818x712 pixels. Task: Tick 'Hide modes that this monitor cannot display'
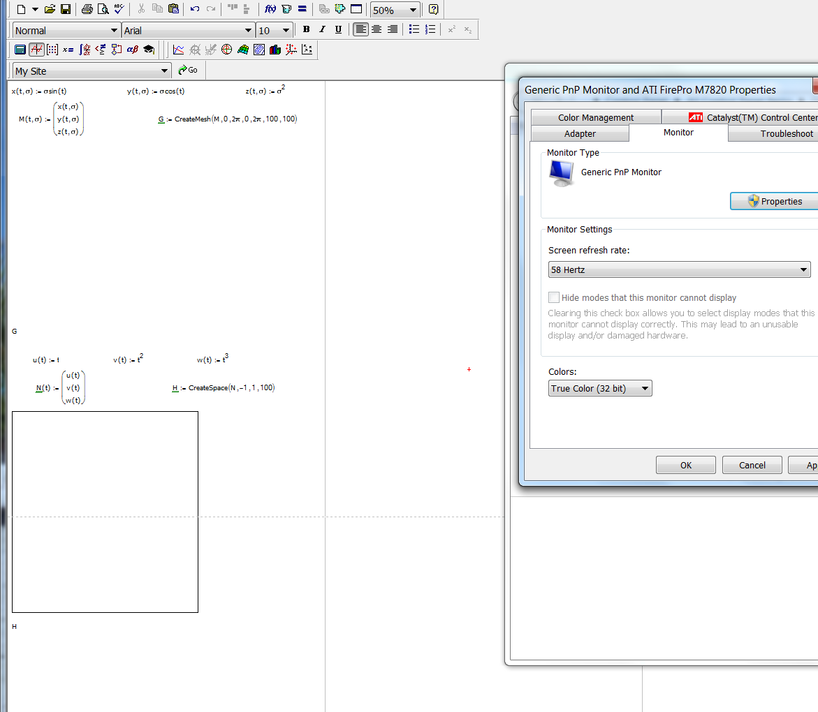553,297
